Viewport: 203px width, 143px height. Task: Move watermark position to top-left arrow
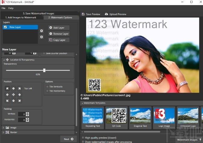8,89
